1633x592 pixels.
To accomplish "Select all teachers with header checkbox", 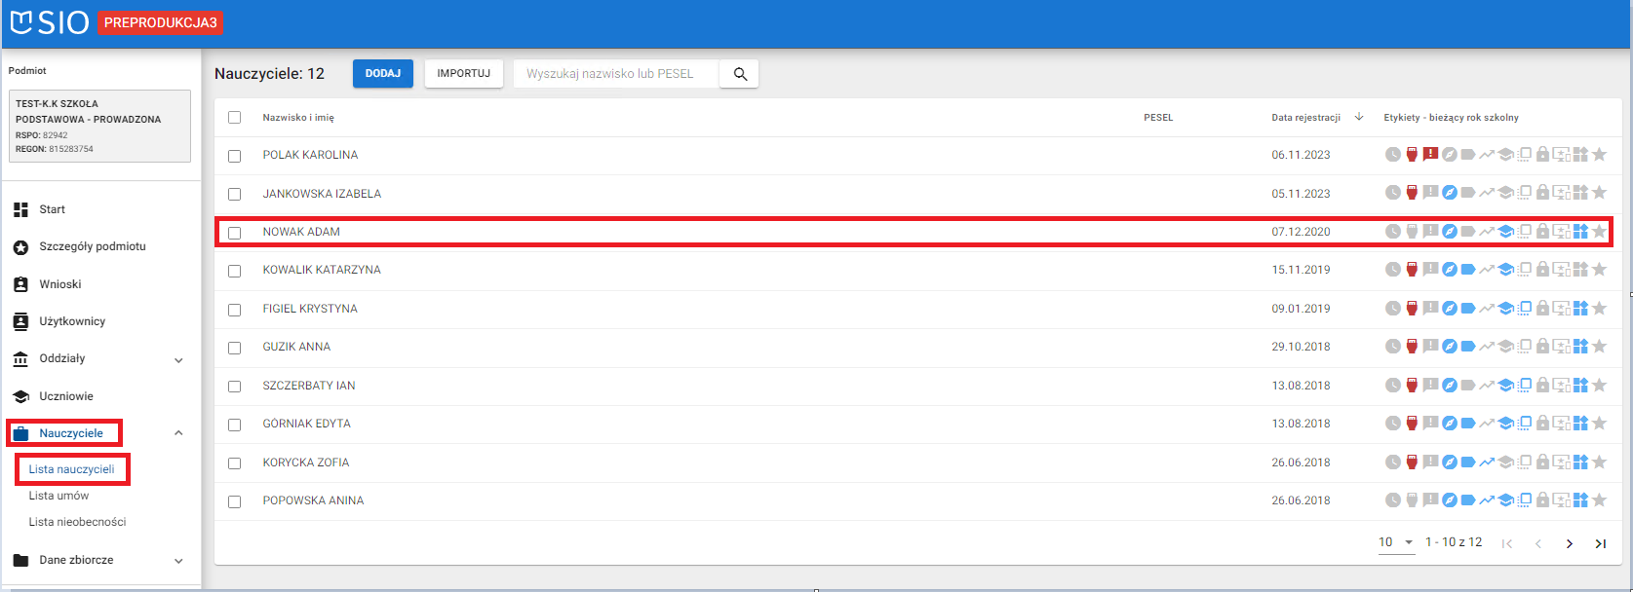I will [234, 118].
